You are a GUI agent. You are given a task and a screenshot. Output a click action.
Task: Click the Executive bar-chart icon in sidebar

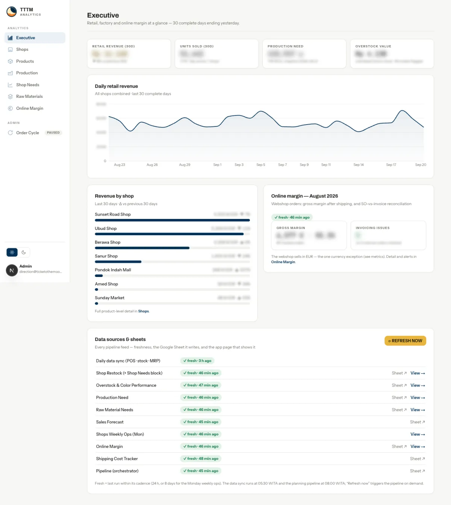pyautogui.click(x=11, y=38)
